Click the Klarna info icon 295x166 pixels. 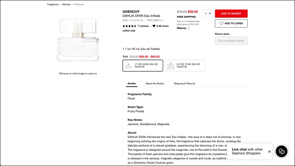(x=188, y=28)
